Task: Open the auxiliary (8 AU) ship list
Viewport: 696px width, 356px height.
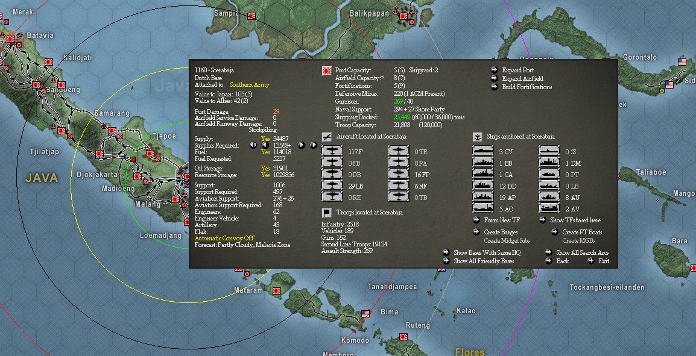Action: 549,198
